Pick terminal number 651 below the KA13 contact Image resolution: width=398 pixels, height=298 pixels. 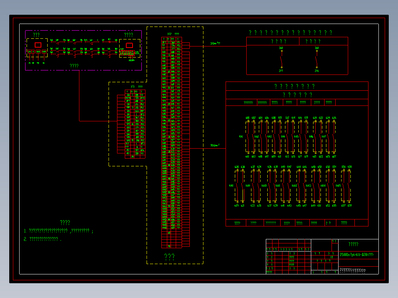tap(320, 206)
